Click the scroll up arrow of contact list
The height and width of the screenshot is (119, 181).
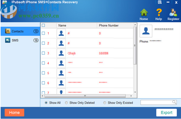pyautogui.click(x=135, y=25)
